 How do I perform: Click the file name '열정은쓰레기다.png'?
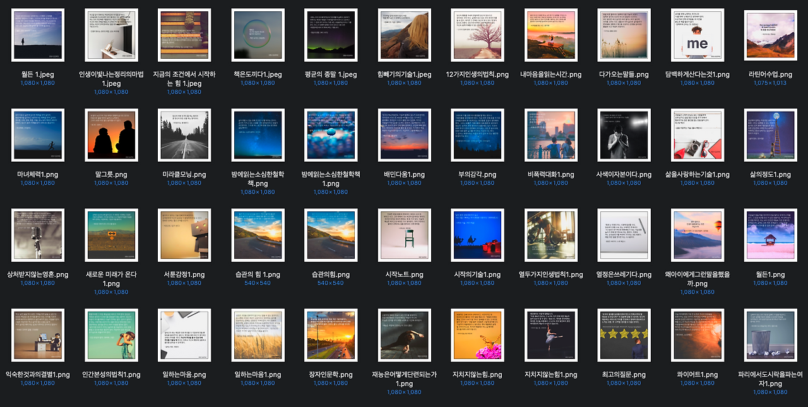point(624,274)
